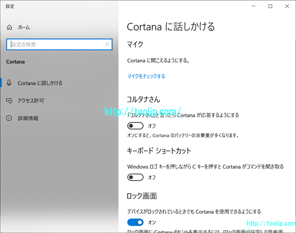Screen dimensions: 296x233
Task: Click the 設定の検索 search field
Action: pyautogui.click(x=59, y=45)
